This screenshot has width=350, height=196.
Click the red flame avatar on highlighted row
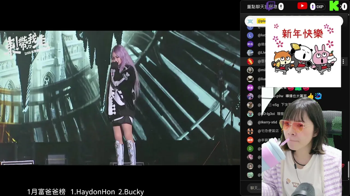click(250, 62)
